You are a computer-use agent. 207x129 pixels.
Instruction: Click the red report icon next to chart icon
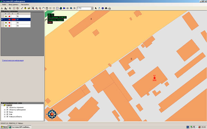(18, 8)
